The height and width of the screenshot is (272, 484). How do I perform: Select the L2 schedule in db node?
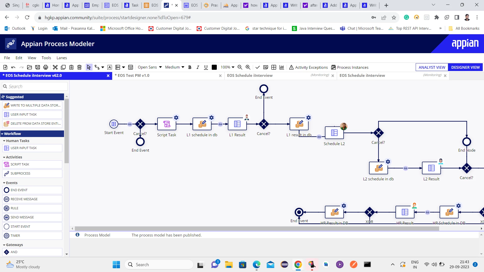click(378, 168)
